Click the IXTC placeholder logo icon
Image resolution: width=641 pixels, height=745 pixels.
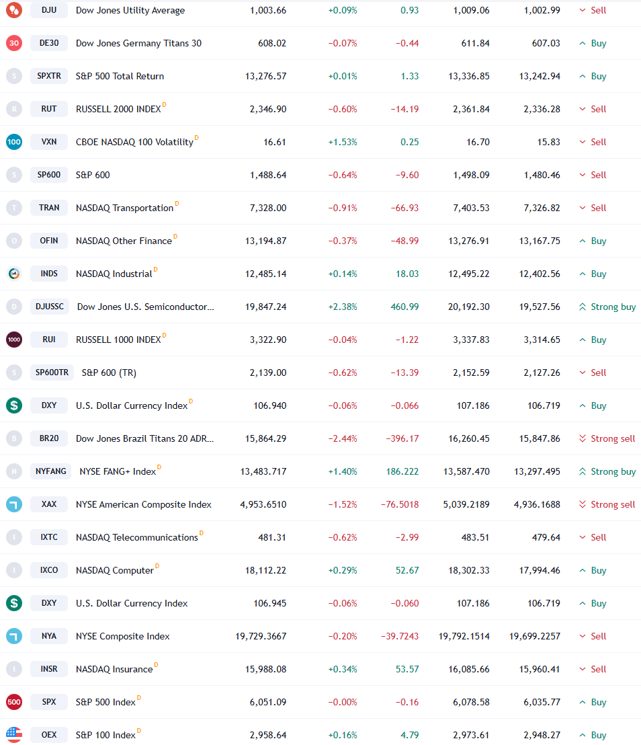click(13, 537)
